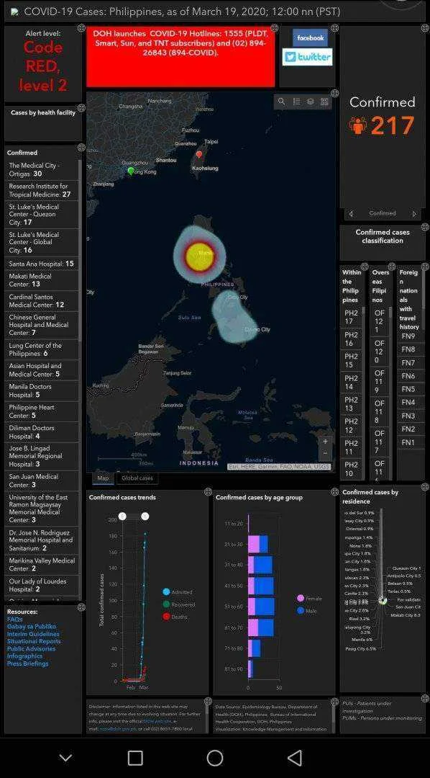
Task: Select case PH217 in the list
Action: tap(351, 318)
